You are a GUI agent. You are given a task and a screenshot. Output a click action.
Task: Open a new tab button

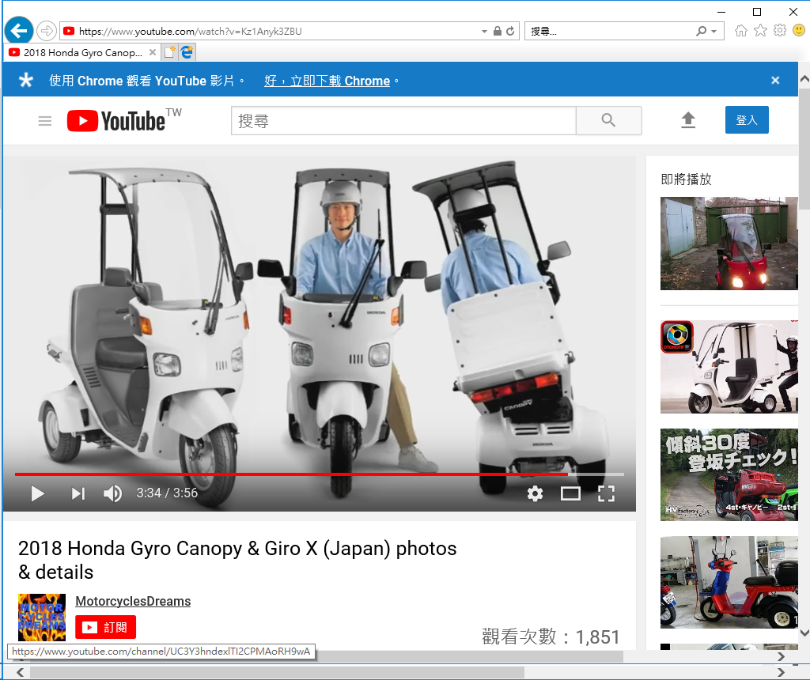tap(169, 52)
